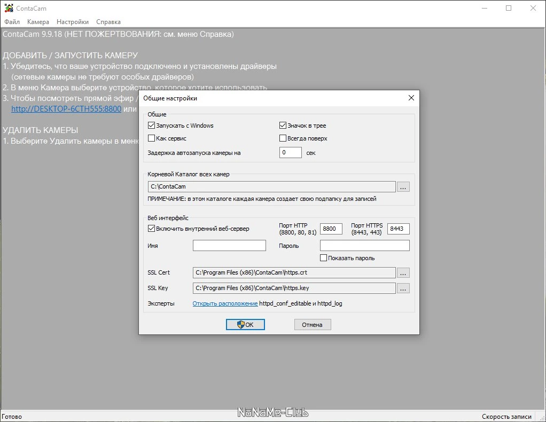Open the Справка menu

pyautogui.click(x=108, y=21)
